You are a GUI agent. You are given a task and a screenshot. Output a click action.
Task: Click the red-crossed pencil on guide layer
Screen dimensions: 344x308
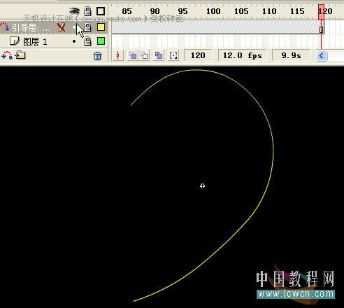coord(62,27)
